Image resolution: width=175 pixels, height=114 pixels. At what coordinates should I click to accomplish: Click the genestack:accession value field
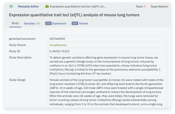[107, 39]
